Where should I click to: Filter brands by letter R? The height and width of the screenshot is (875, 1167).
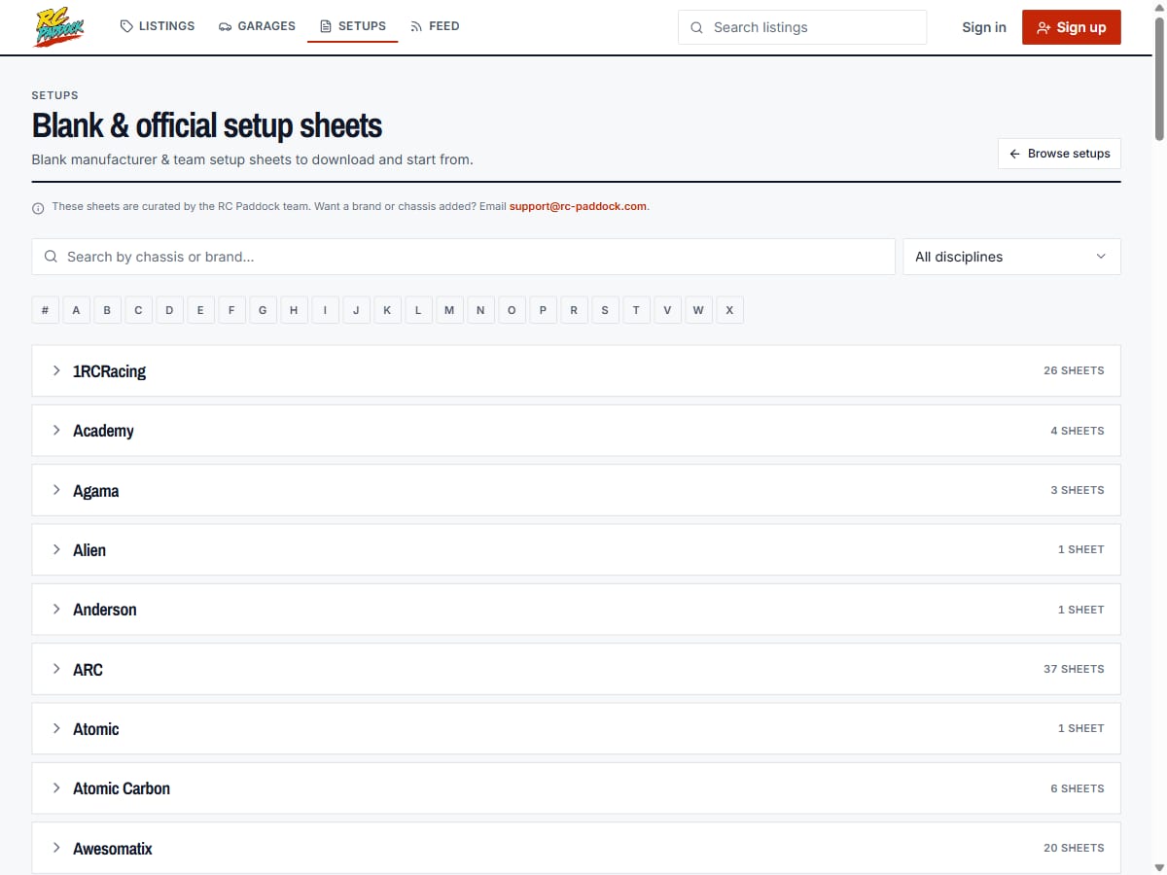(574, 310)
